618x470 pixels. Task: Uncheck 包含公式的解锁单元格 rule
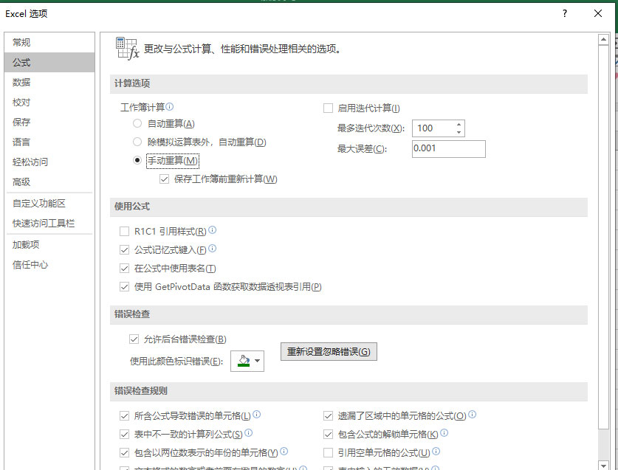[x=328, y=434]
